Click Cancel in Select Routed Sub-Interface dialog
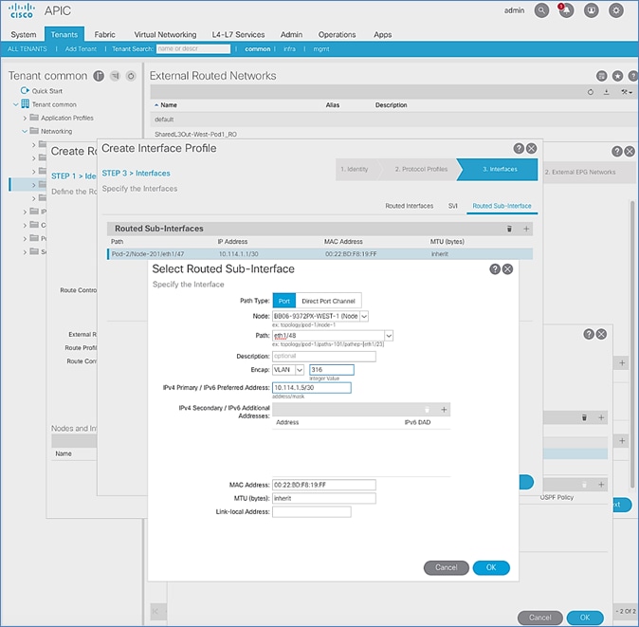This screenshot has height=627, width=639. (447, 567)
